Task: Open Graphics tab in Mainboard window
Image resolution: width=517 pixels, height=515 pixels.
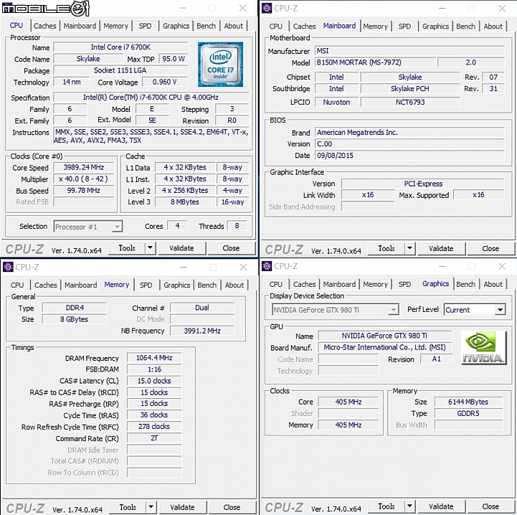Action: pyautogui.click(x=435, y=26)
